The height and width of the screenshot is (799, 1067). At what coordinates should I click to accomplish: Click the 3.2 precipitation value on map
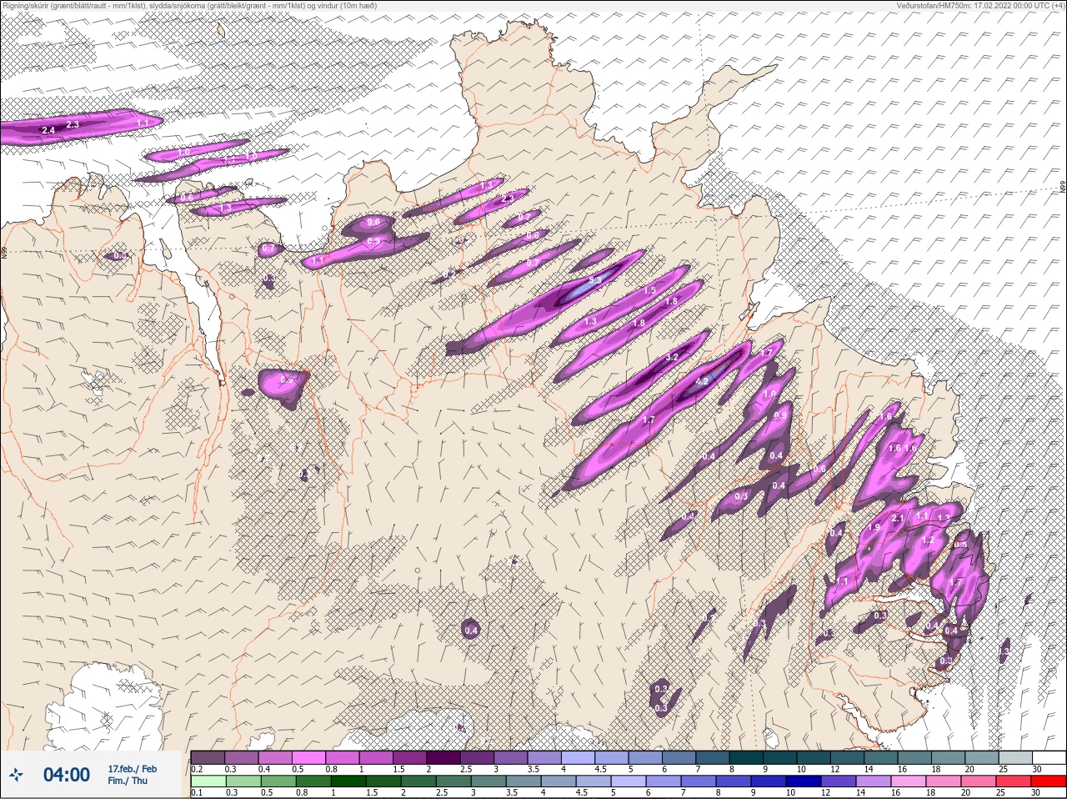pyautogui.click(x=673, y=357)
